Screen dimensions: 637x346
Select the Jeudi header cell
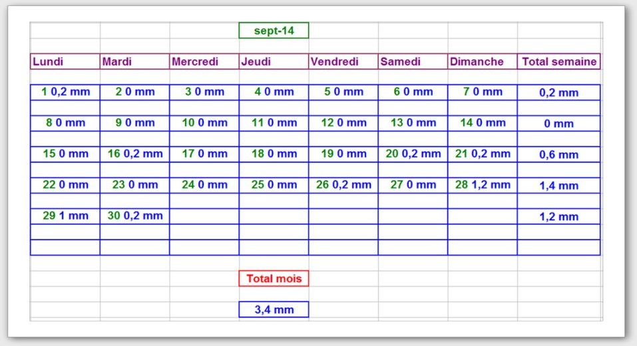(274, 61)
